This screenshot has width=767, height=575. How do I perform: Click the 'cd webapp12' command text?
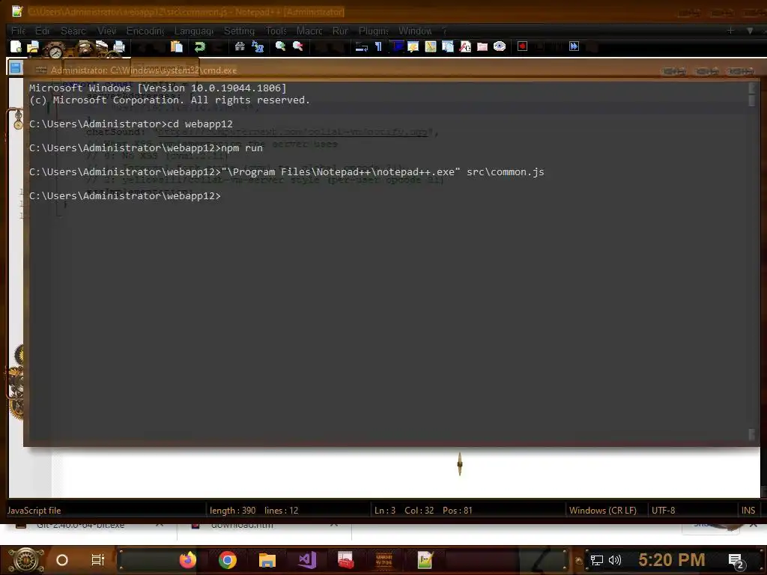coord(199,124)
